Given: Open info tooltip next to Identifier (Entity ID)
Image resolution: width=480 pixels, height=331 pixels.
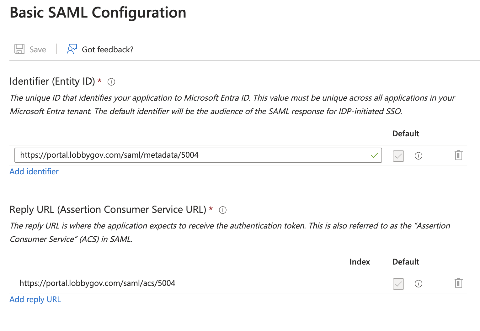Looking at the screenshot, I should pyautogui.click(x=111, y=82).
